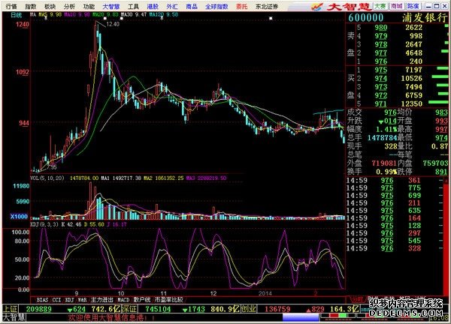This screenshot has height=324, width=451.
Task: Click sell level 5 price 980
Action: pos(381,28)
